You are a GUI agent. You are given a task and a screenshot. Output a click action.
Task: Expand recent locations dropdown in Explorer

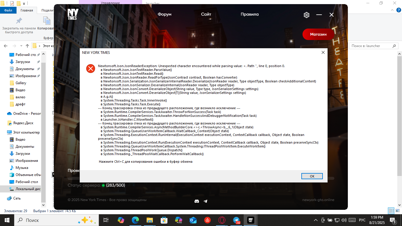(21, 46)
